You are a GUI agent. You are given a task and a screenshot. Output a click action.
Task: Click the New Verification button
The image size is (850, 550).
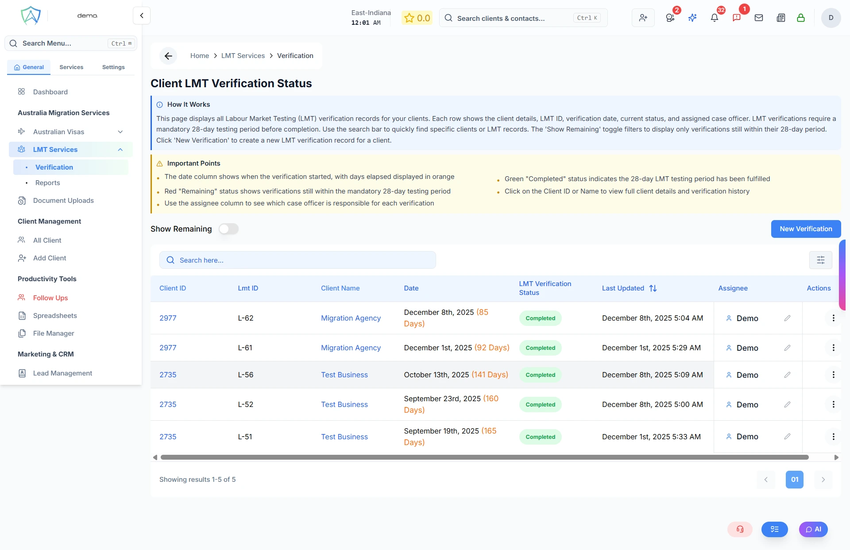(x=806, y=229)
